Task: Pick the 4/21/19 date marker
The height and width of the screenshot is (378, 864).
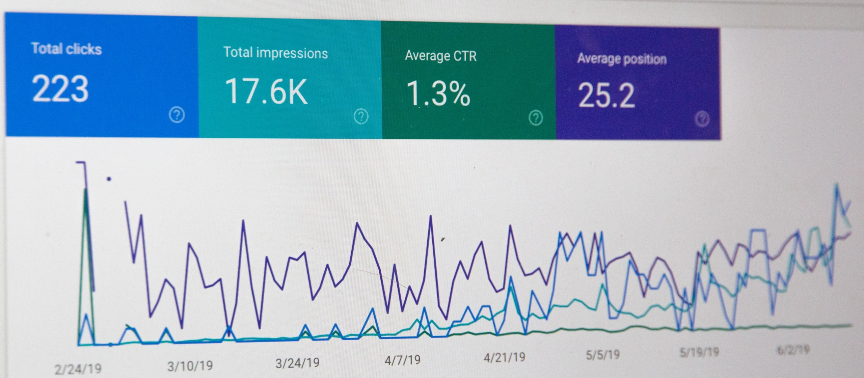Action: pos(505,357)
